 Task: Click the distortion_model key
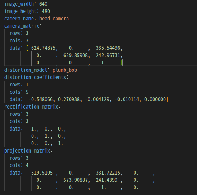point(26,70)
